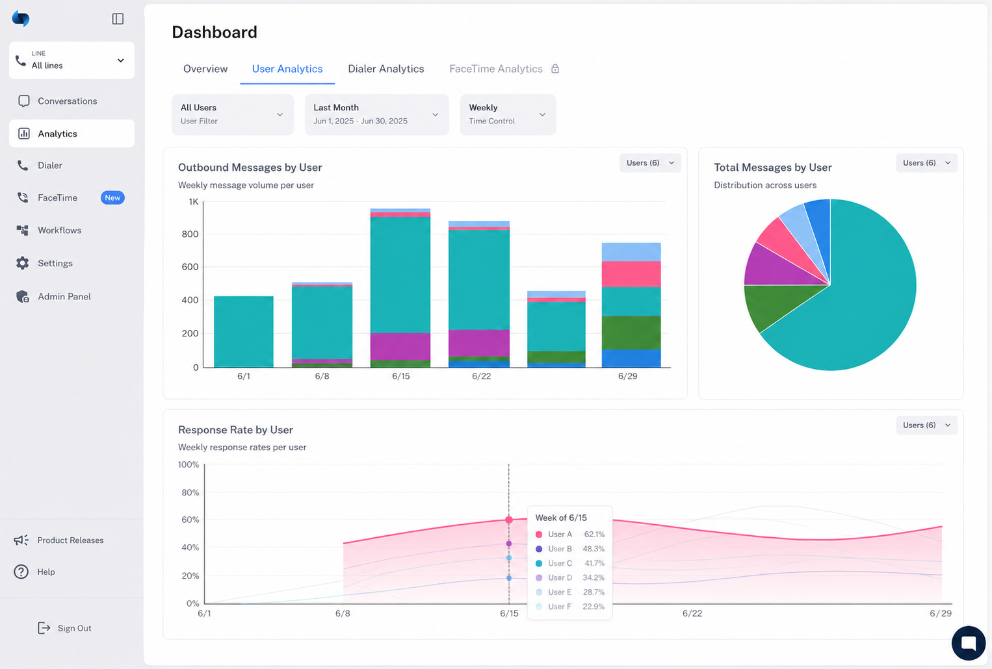
Task: Click the Settings gear icon
Action: point(23,263)
